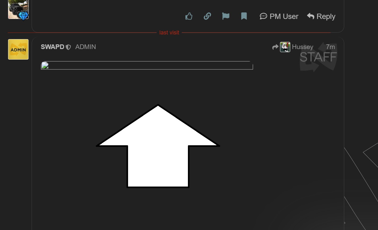The image size is (378, 230).
Task: Open the user avatar with diamond badge
Action: 18,10
